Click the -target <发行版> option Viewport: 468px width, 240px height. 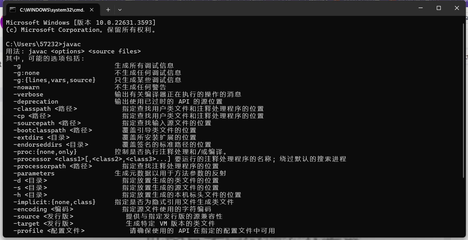click(43, 223)
